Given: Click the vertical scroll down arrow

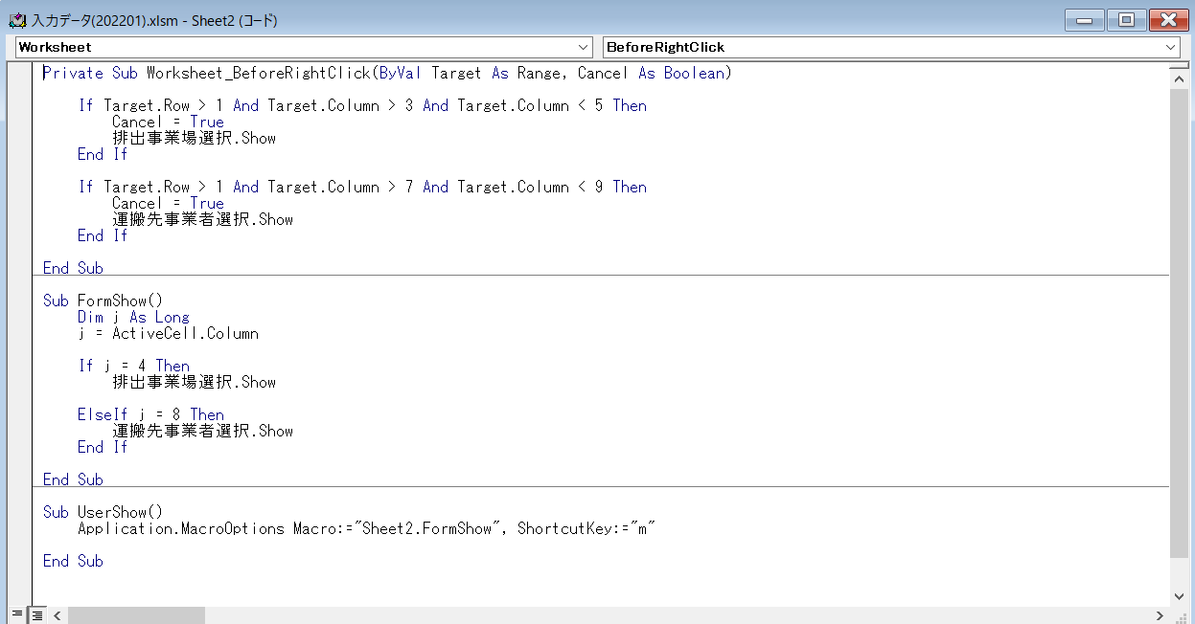Looking at the screenshot, I should click(x=1180, y=593).
